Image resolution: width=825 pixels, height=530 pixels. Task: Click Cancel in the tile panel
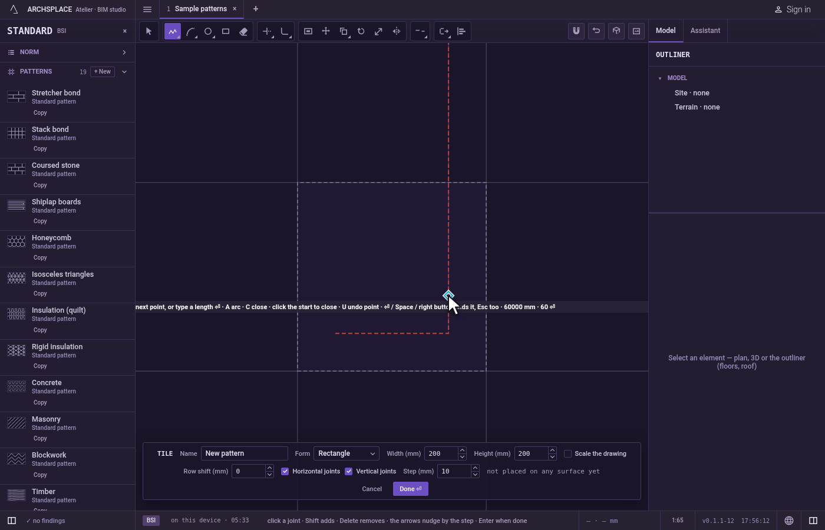point(372,489)
